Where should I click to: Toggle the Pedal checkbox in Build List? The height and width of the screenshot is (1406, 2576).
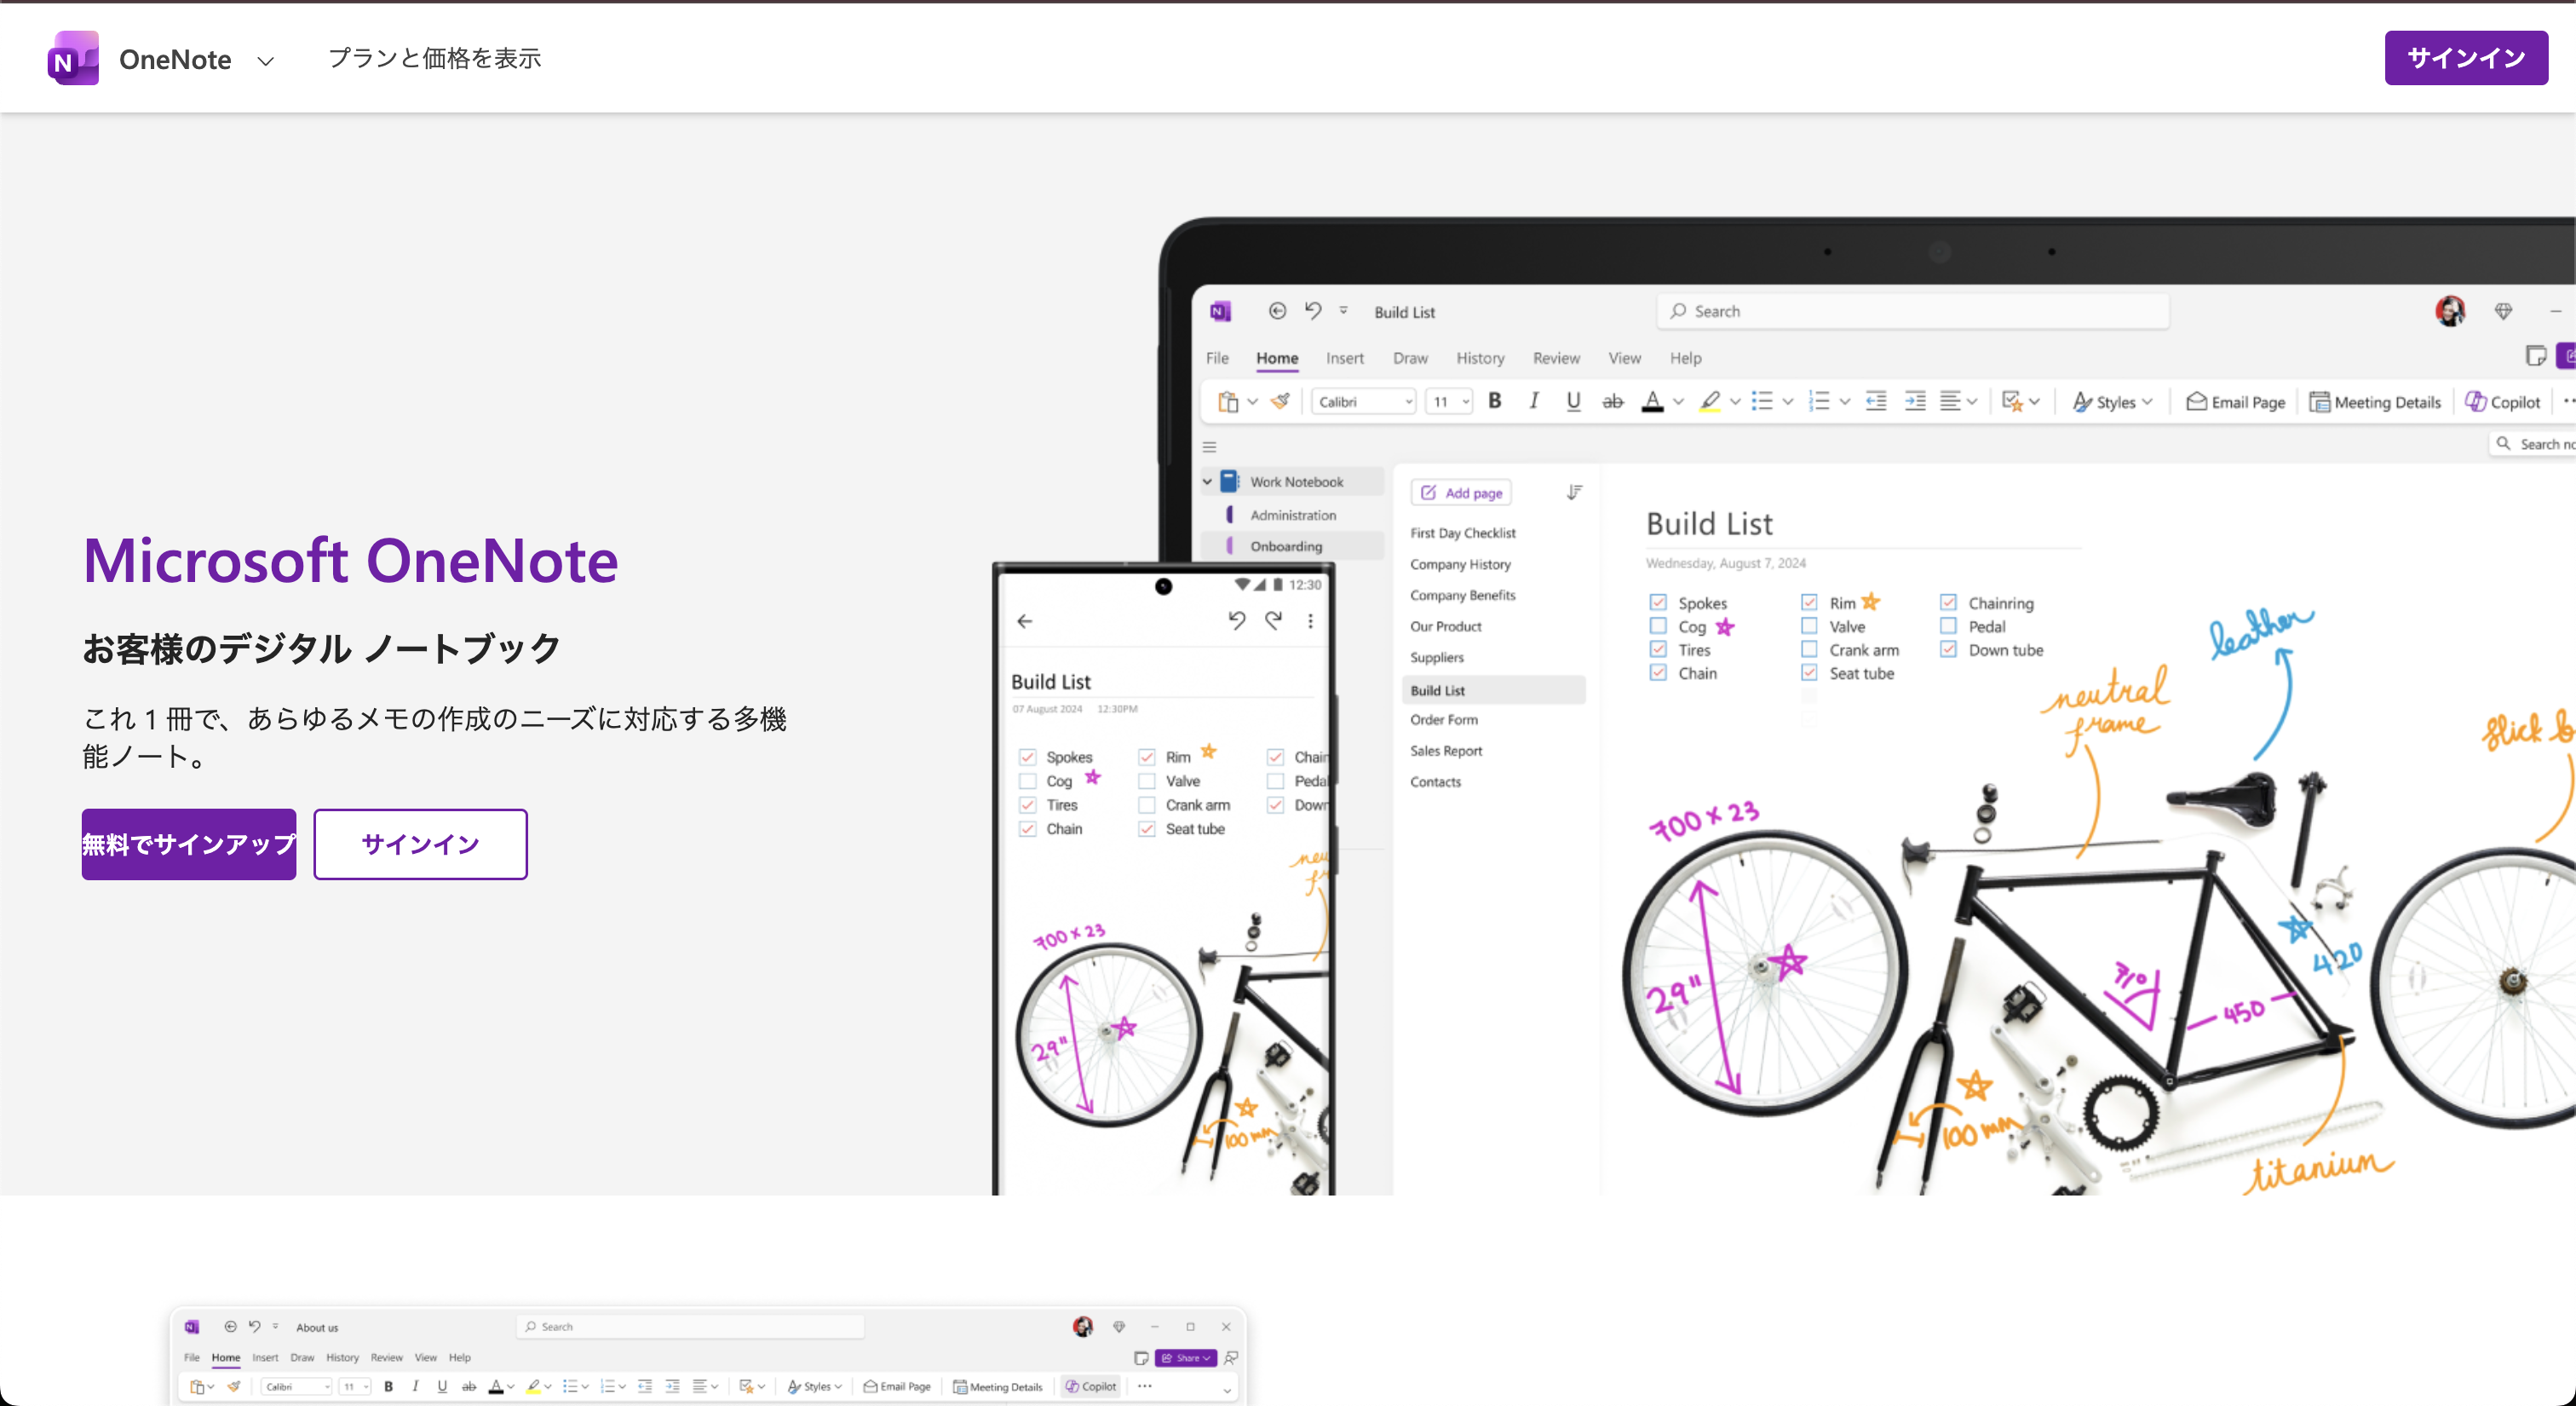click(x=1948, y=627)
